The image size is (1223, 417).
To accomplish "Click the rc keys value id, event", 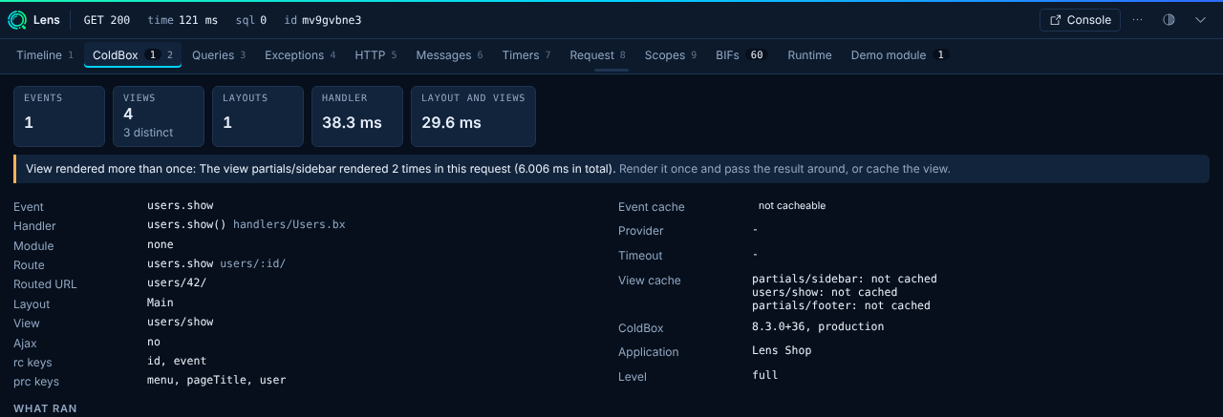I will pyautogui.click(x=177, y=362).
